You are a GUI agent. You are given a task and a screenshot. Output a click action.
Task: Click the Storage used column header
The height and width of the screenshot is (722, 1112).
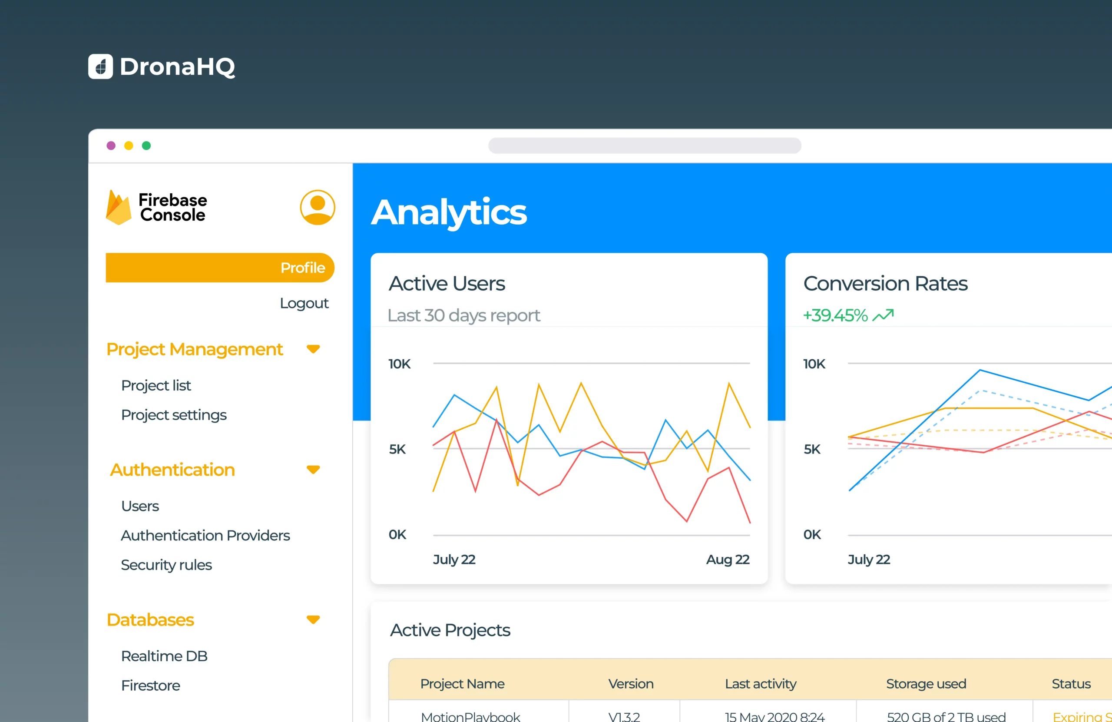[926, 684]
